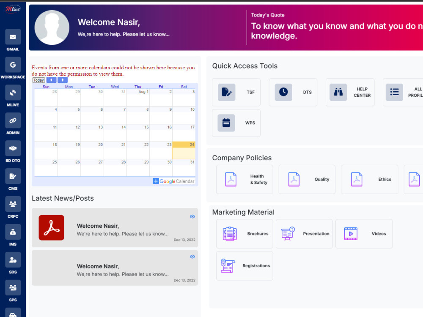Go to next month in calendar
Screen dimensions: 423x317
(63, 80)
